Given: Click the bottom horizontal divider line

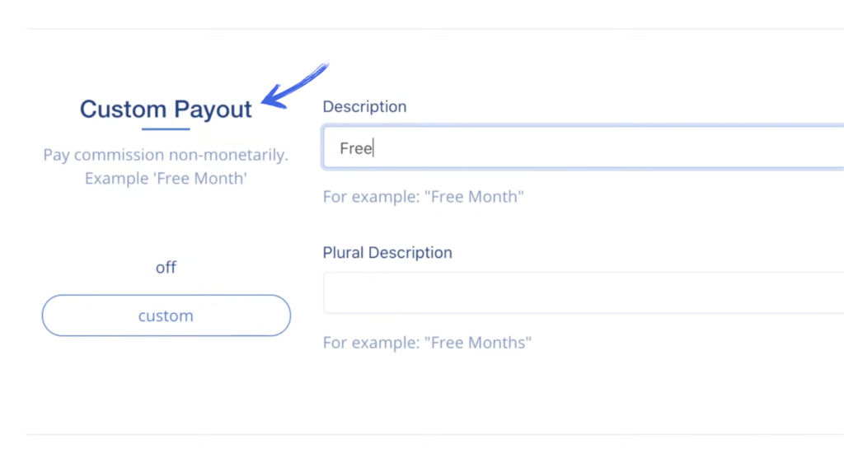Looking at the screenshot, I should coord(435,434).
